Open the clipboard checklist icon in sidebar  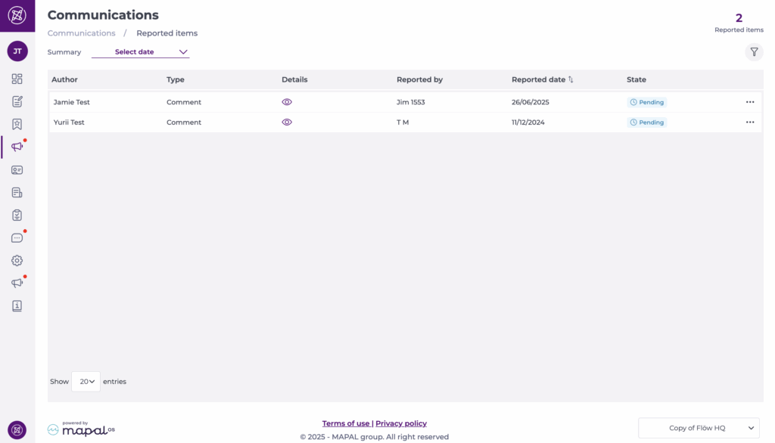(17, 215)
